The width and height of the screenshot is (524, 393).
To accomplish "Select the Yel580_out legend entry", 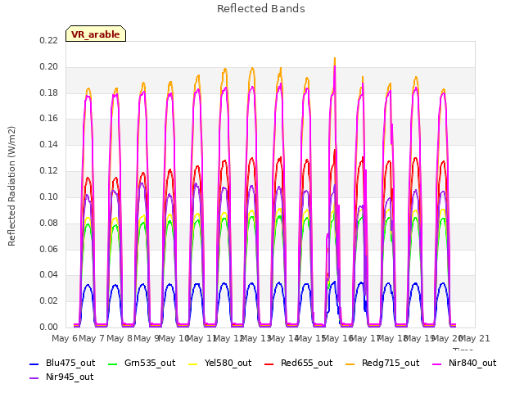I will (220, 363).
